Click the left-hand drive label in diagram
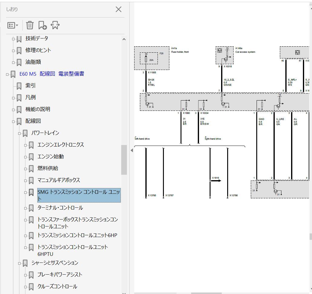 coord(142,139)
